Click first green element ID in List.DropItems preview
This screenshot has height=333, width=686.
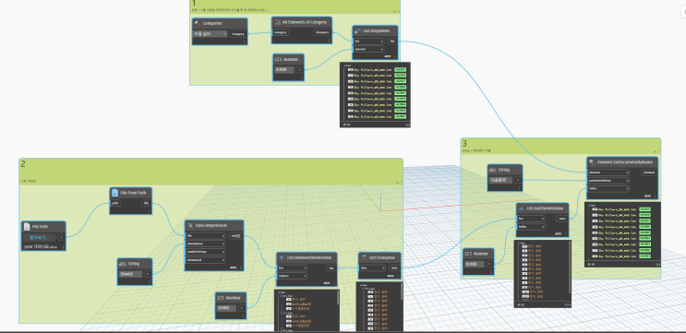point(401,69)
